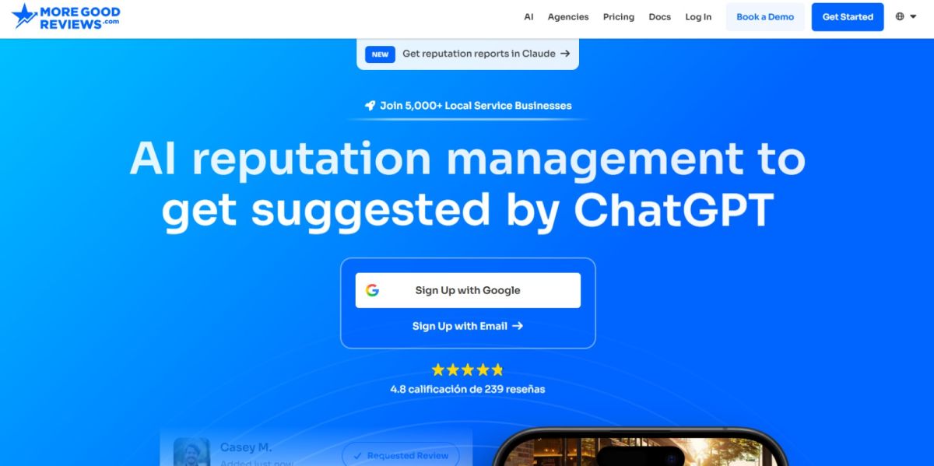Open the Agencies page
Image resolution: width=934 pixels, height=466 pixels.
pos(568,17)
